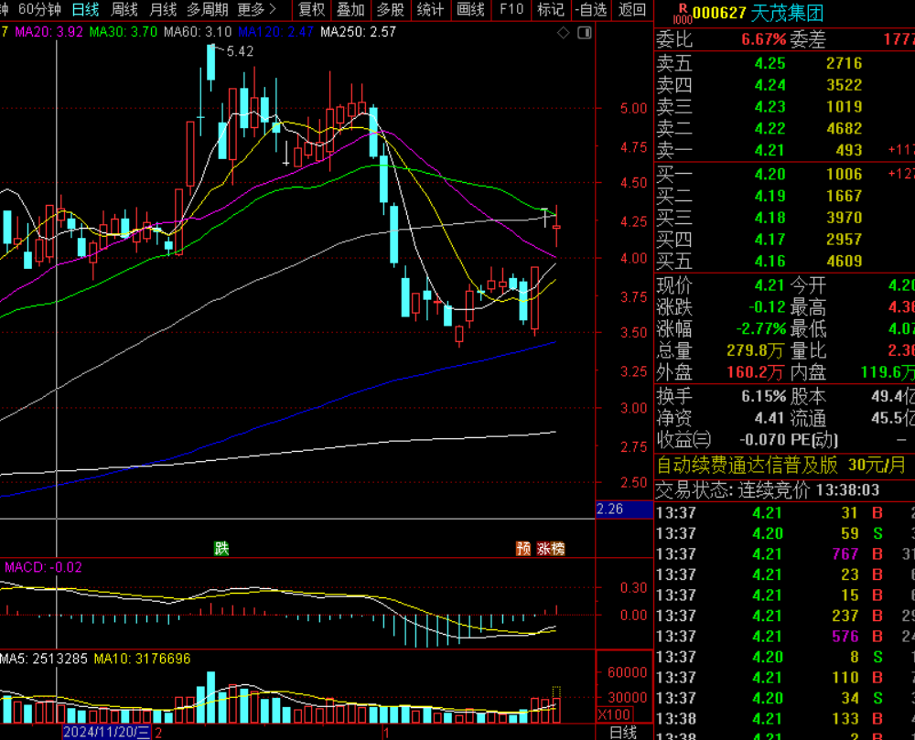This screenshot has width=915, height=740.
Task: Switch to 周线 weekly chart
Action: tap(124, 9)
